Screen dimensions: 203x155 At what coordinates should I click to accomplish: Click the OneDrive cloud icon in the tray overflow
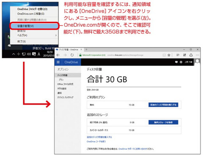tap(9, 45)
